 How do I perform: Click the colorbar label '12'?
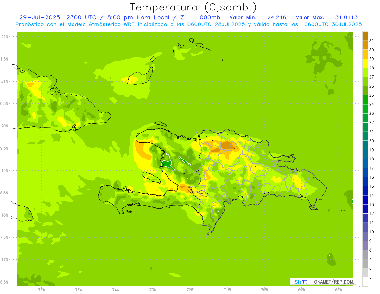coord(371,214)
